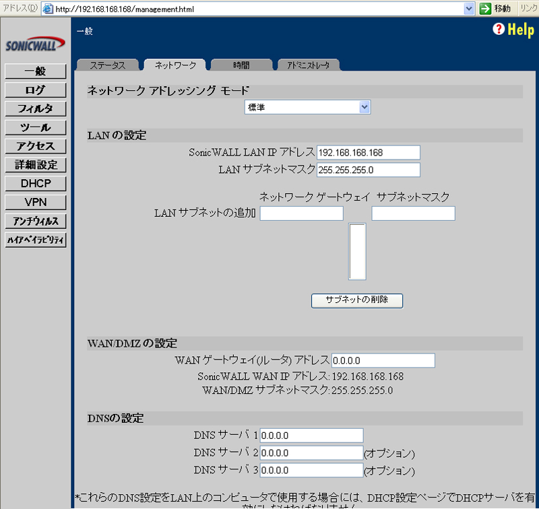Click the SonicWALL logo

pyautogui.click(x=36, y=44)
